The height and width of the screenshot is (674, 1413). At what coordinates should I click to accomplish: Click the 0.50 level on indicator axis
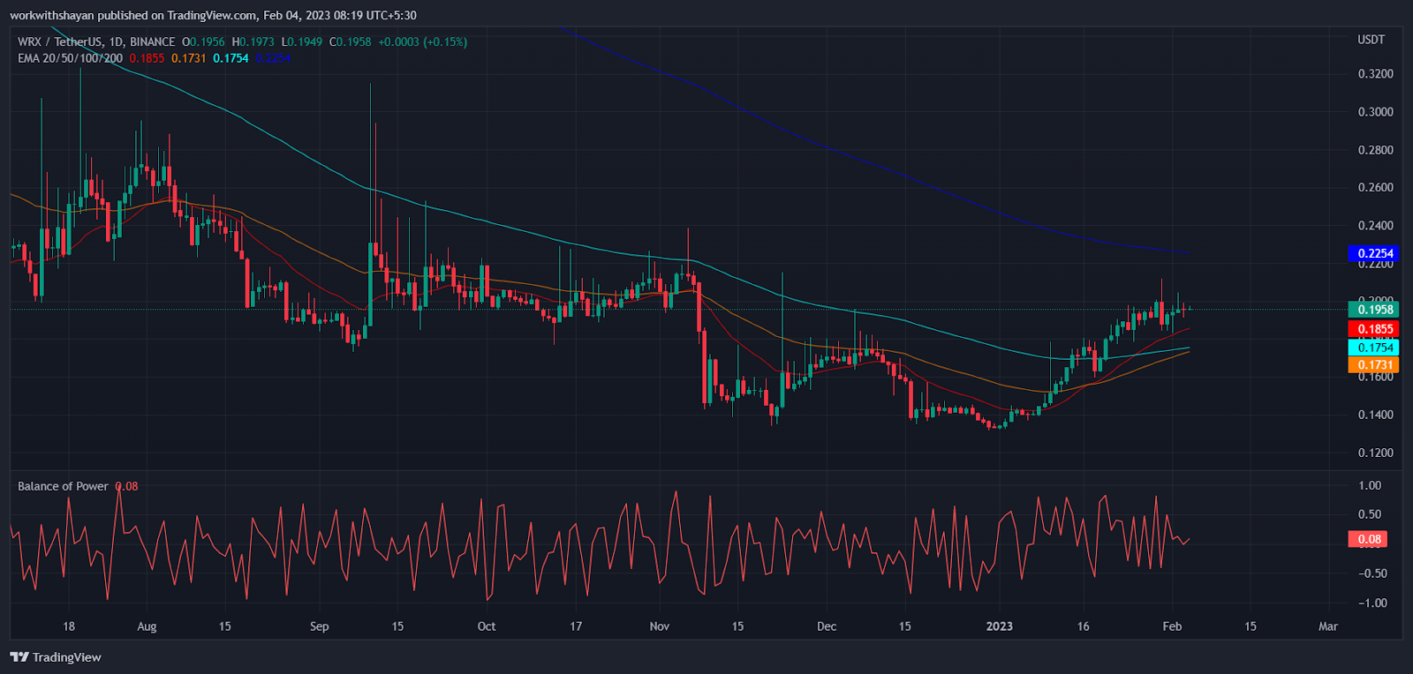pyautogui.click(x=1370, y=514)
